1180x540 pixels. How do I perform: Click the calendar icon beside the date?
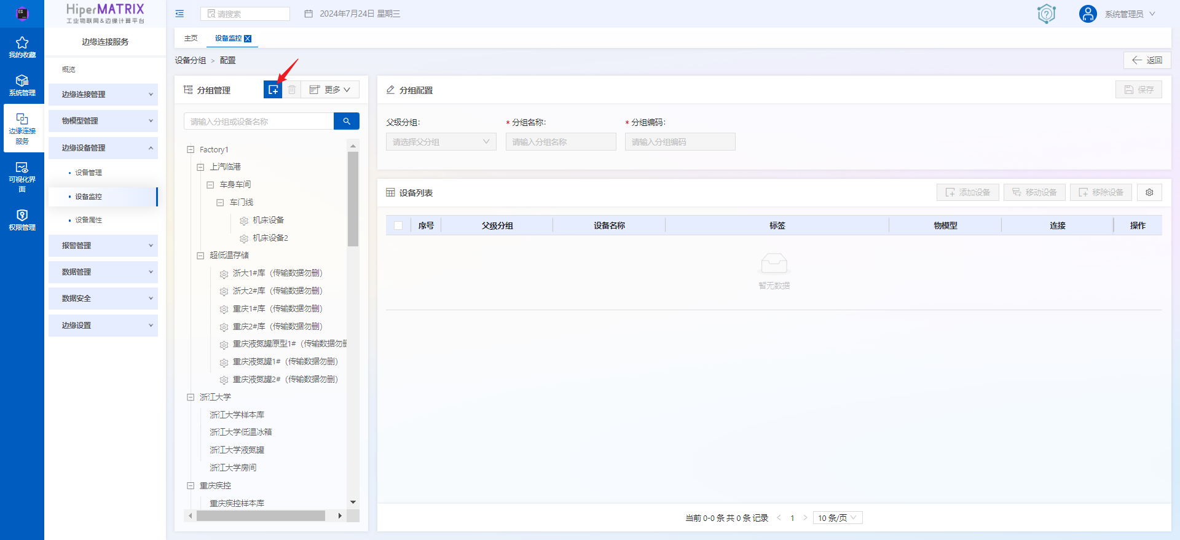point(309,14)
